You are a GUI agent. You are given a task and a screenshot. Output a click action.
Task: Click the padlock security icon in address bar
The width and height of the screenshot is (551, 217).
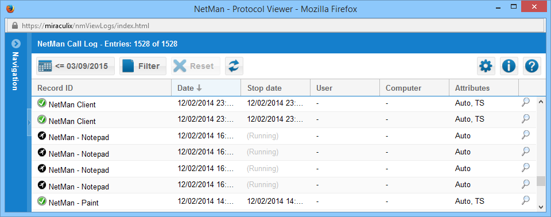[15, 26]
